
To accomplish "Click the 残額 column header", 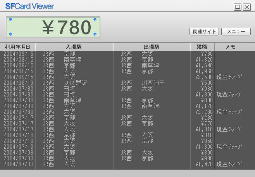I will pyautogui.click(x=202, y=47).
